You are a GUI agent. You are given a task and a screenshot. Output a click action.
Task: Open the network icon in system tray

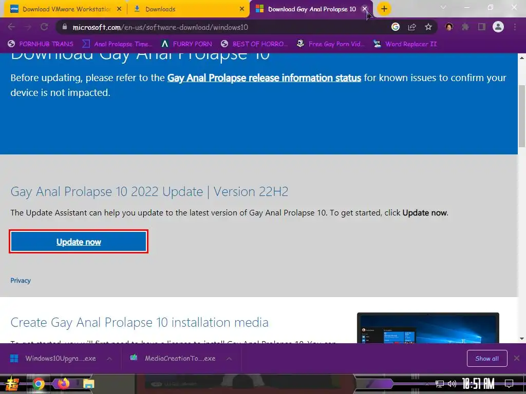click(440, 384)
